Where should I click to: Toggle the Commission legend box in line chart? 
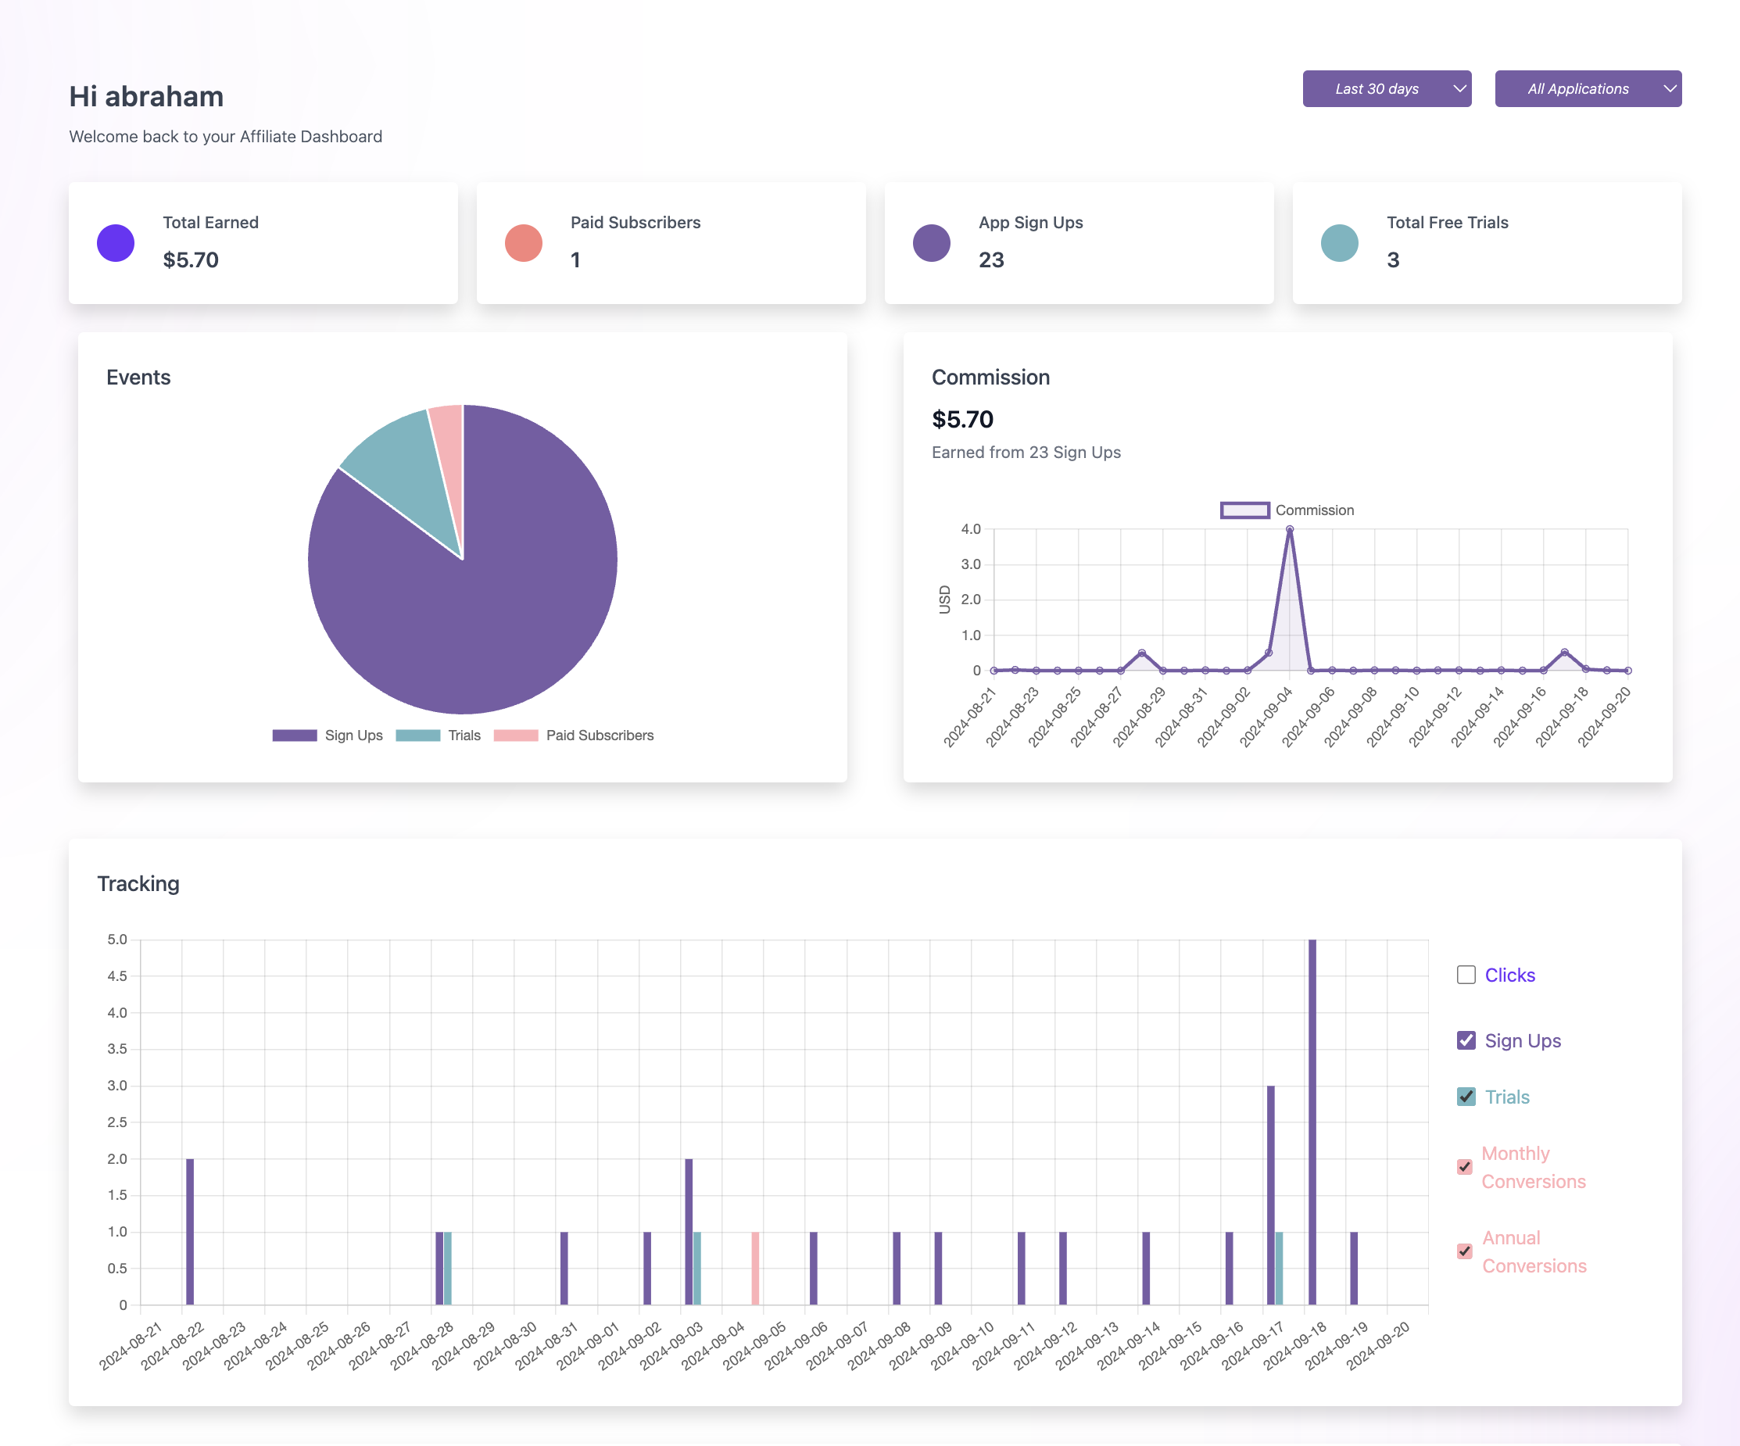1244,510
